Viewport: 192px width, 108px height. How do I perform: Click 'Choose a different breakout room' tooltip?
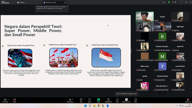(x=126, y=94)
